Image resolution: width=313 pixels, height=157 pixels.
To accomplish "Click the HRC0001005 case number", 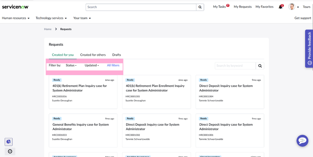I will 133,97.
